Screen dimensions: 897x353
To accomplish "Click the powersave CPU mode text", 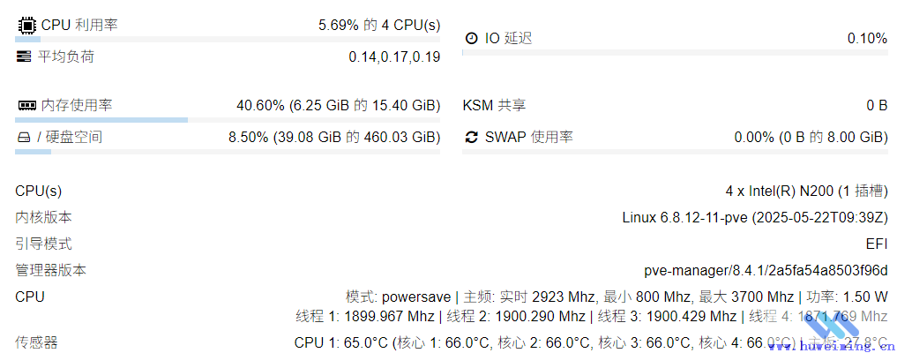I will coord(416,297).
